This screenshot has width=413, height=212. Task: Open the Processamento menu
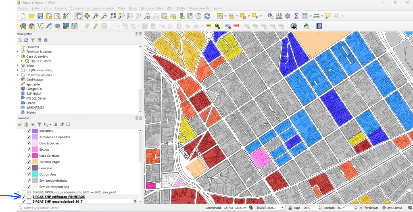[199, 8]
